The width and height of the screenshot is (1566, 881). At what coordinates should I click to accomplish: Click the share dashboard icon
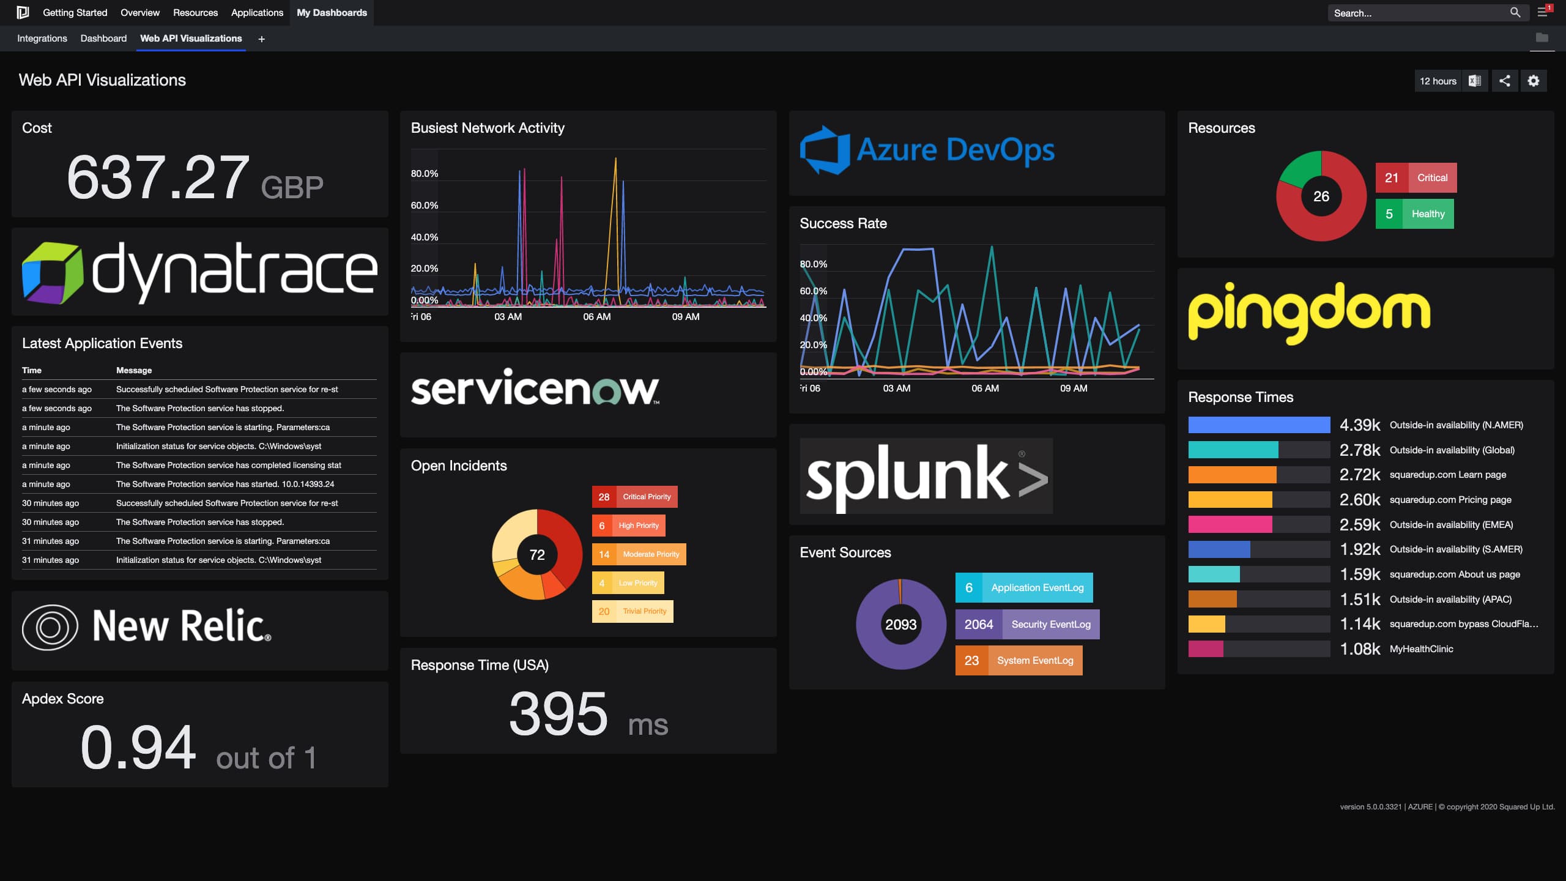coord(1505,81)
